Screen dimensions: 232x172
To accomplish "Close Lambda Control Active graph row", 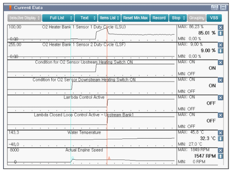I will coord(221,98).
